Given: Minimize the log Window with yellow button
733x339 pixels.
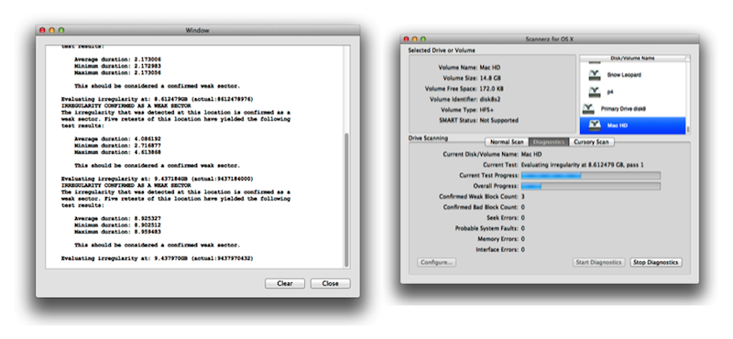Looking at the screenshot, I should click(x=51, y=30).
